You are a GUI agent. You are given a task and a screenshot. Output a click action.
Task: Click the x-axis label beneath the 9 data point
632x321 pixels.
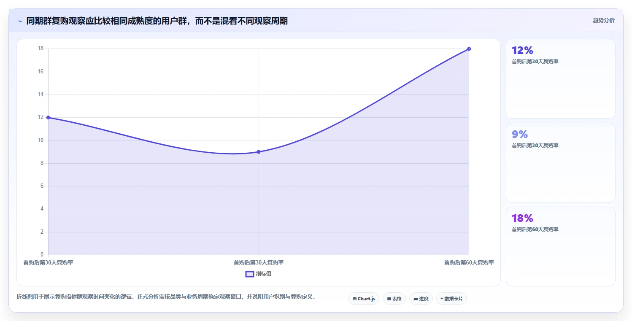coord(259,262)
